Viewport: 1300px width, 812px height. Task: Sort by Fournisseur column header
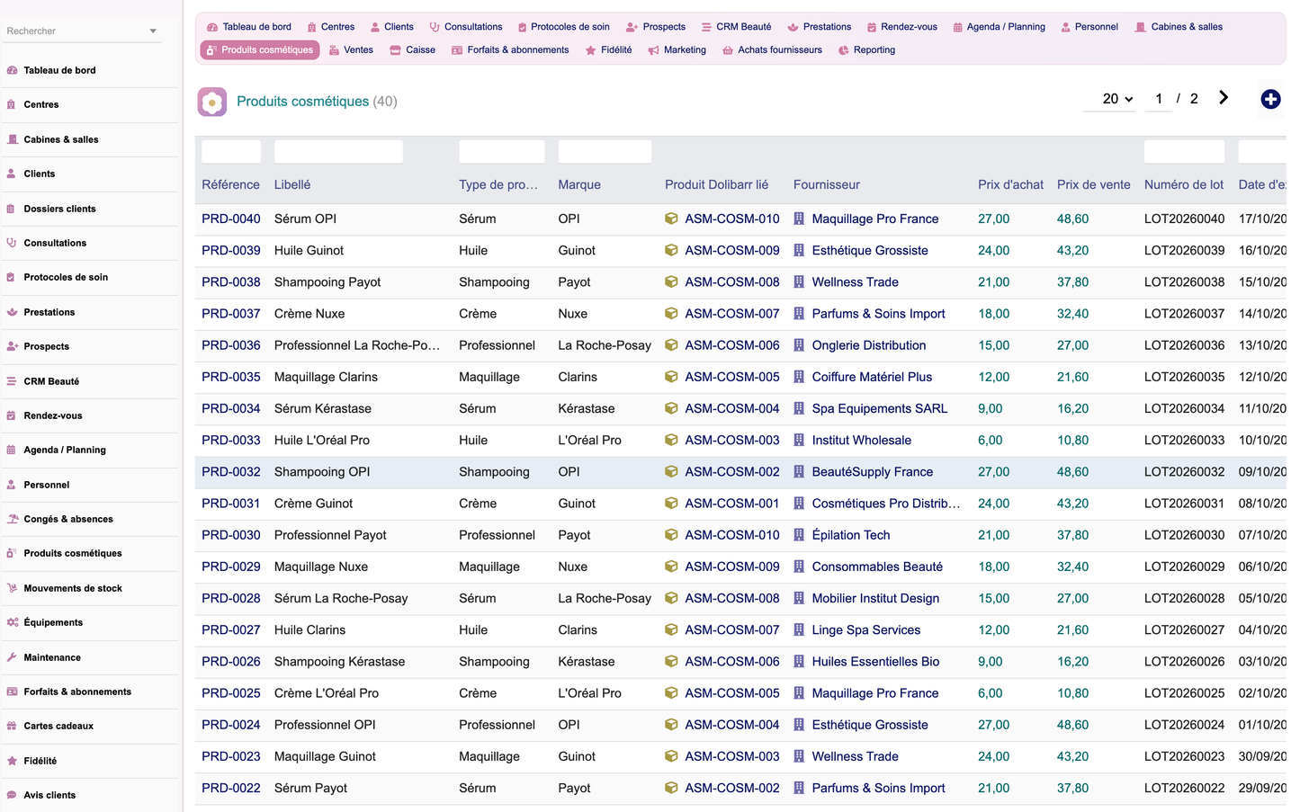point(827,184)
